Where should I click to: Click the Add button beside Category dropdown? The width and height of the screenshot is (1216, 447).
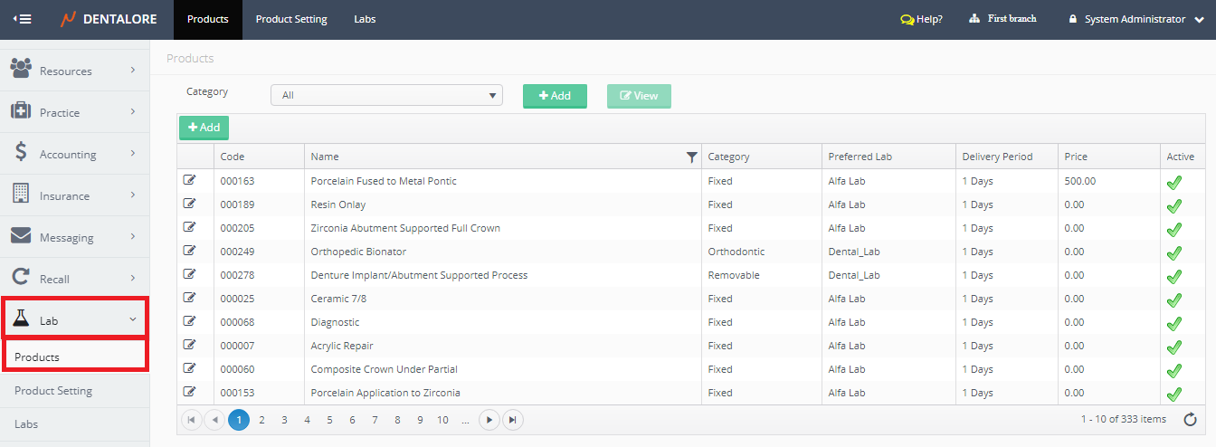tap(555, 96)
